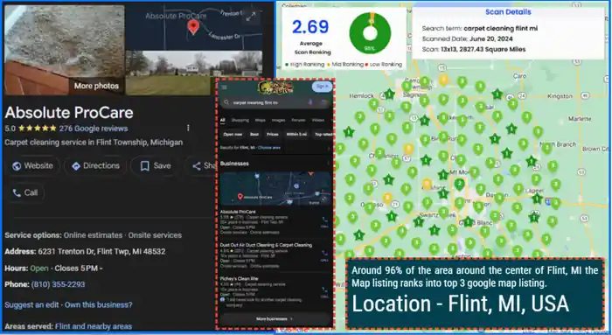Image resolution: width=612 pixels, height=335 pixels.
Task: Select the All tab in phone results
Action: point(222,120)
